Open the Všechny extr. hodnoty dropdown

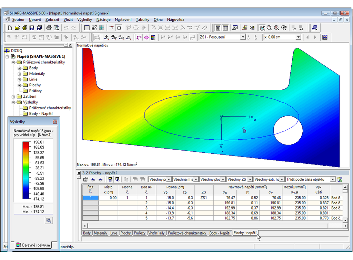point(282,180)
